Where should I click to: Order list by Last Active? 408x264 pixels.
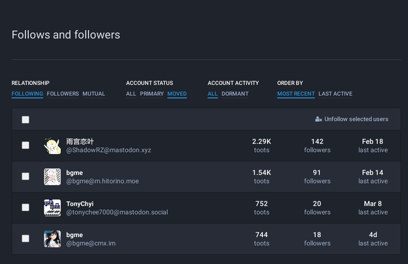335,94
